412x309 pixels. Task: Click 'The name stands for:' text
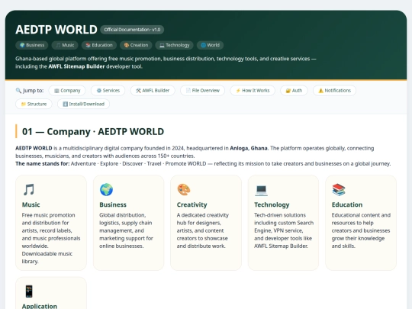(x=42, y=164)
